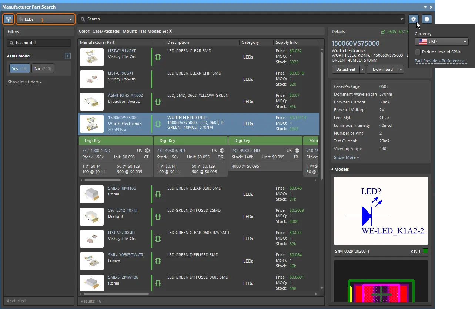Image resolution: width=475 pixels, height=309 pixels.
Task: Click 732-4980-1-ND supplier part number
Action: coord(96,151)
